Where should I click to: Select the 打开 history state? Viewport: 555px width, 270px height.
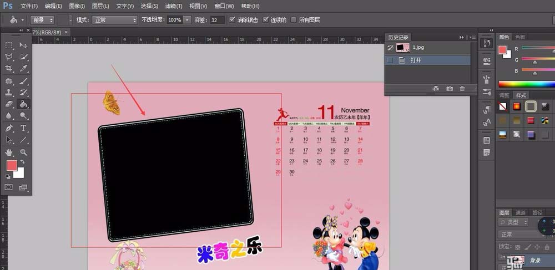point(427,60)
